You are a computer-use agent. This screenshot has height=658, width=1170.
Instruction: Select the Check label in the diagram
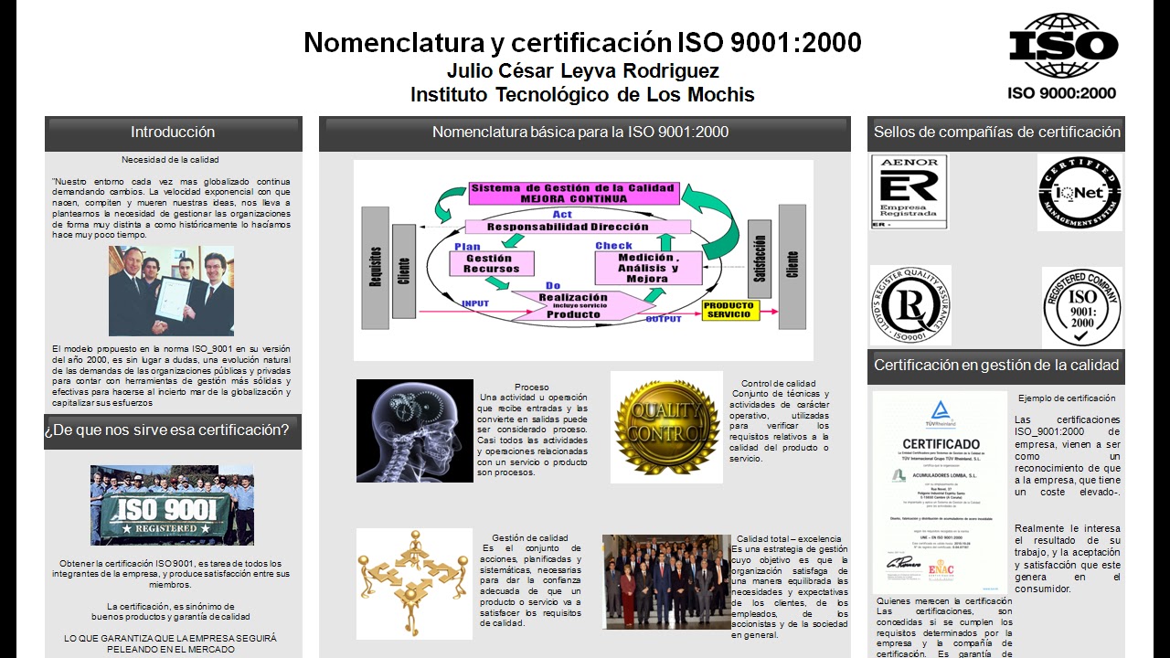[x=613, y=246]
